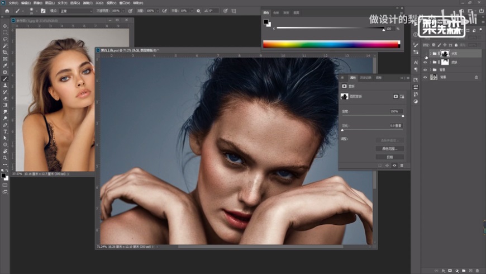Select the Horizontal Type tool

5,131
